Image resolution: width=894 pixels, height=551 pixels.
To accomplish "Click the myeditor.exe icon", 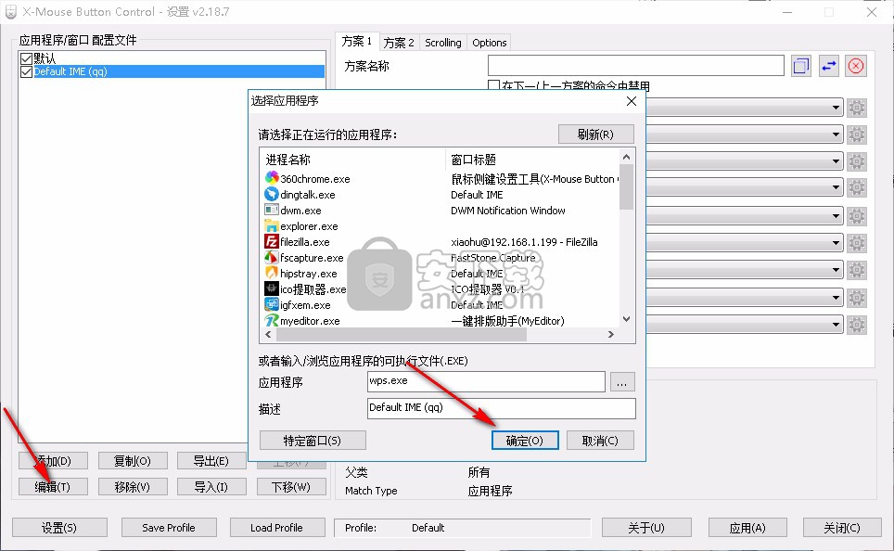I will tap(271, 320).
